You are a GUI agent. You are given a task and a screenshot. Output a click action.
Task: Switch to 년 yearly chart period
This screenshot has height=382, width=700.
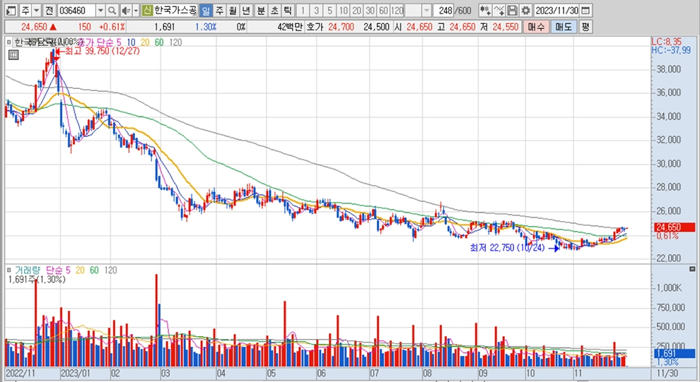coord(246,11)
